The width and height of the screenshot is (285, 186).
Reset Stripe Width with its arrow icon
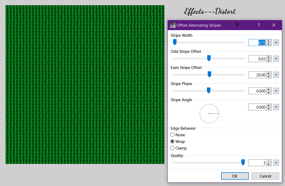pyautogui.click(x=276, y=43)
